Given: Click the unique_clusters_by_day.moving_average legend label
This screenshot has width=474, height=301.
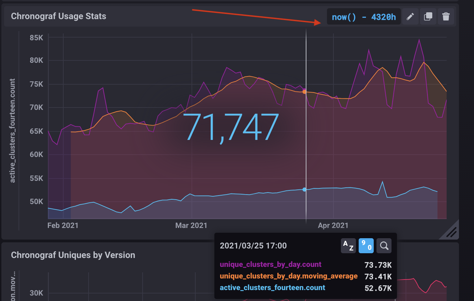Looking at the screenshot, I should tap(289, 276).
